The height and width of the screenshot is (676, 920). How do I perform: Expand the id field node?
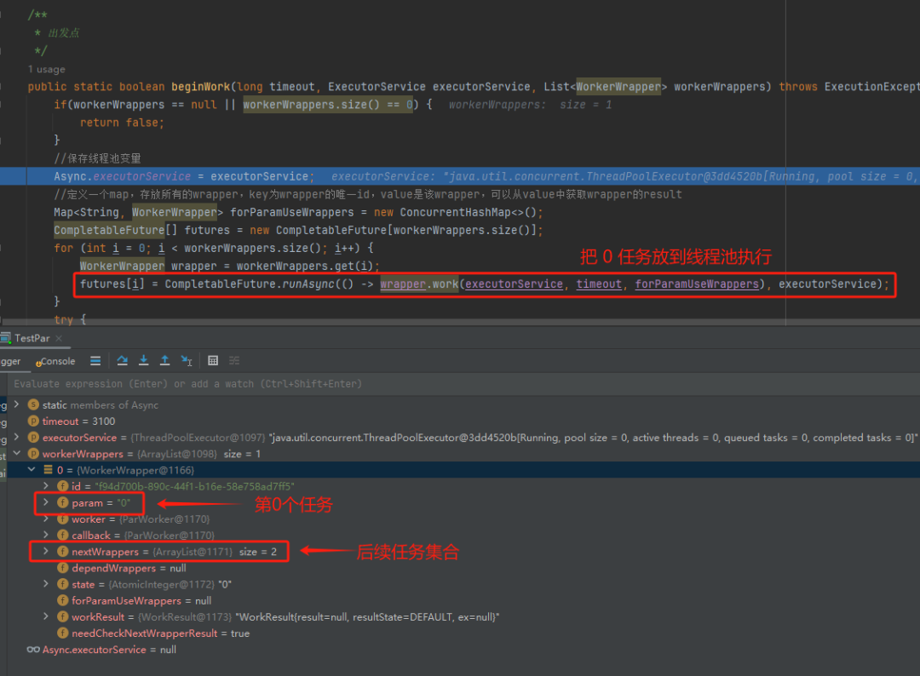tap(46, 486)
